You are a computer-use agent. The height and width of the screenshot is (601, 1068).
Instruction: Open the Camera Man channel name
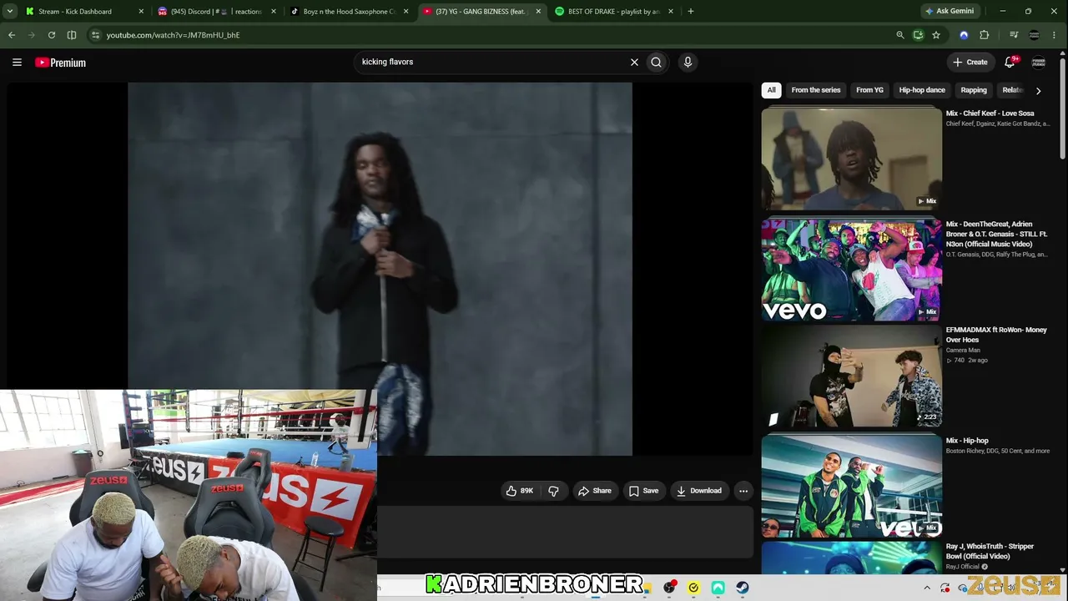tap(963, 351)
